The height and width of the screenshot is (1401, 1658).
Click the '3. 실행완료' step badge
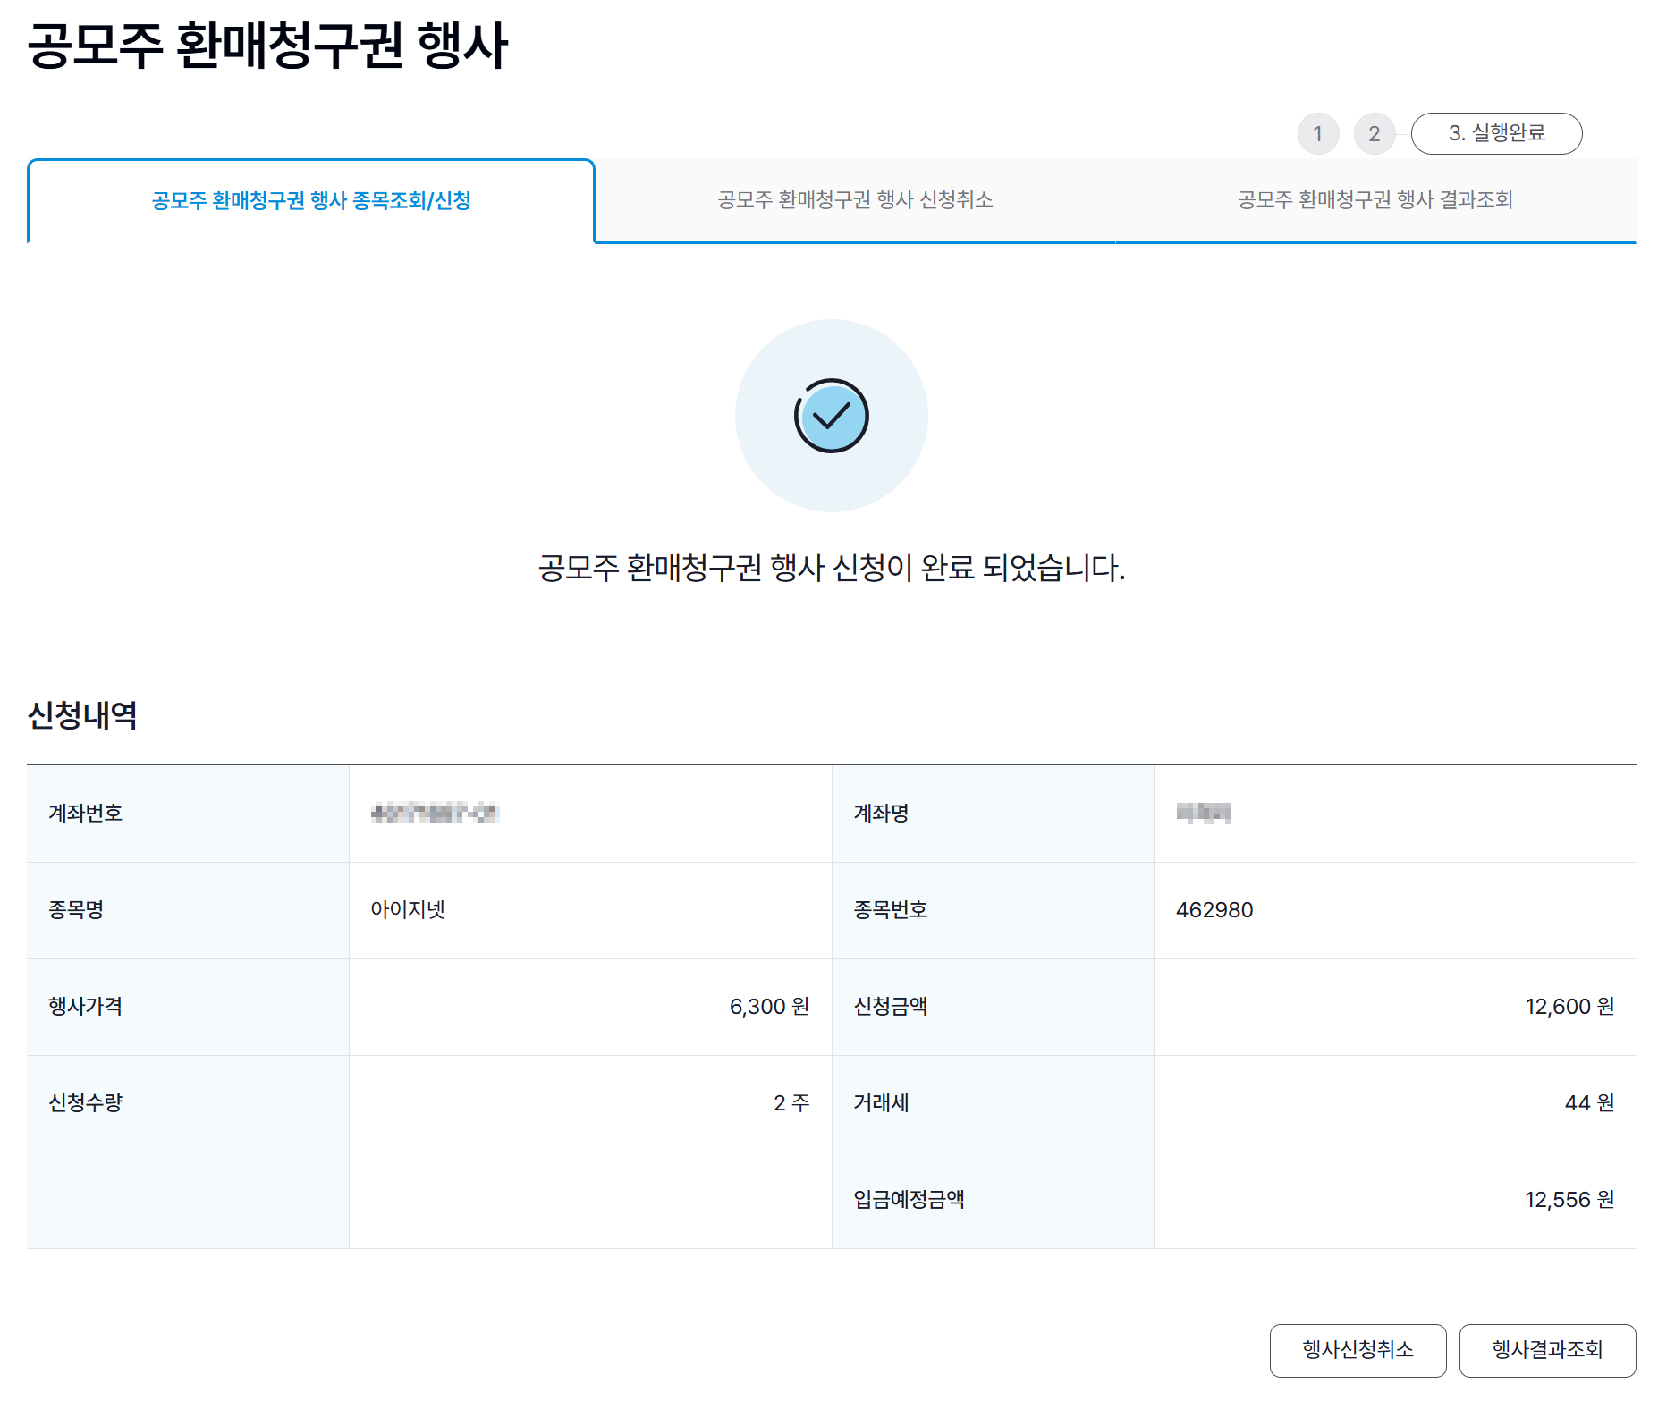(1495, 132)
